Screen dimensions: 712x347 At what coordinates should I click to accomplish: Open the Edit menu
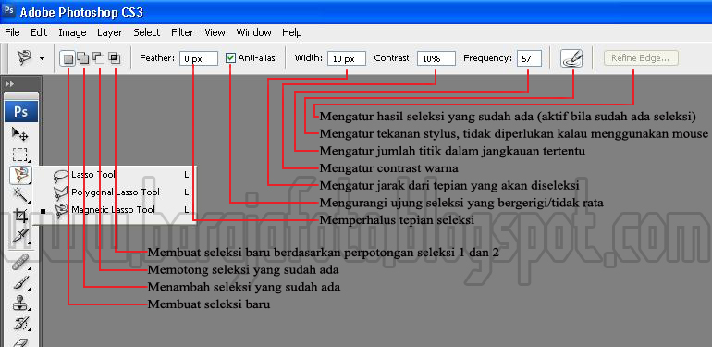coord(39,32)
